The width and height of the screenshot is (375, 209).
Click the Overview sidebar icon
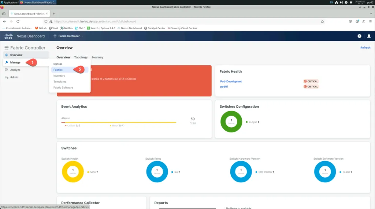click(7, 55)
